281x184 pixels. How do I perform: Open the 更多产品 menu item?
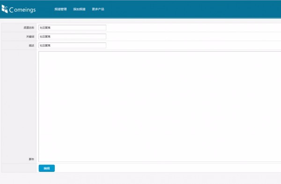pyautogui.click(x=98, y=9)
